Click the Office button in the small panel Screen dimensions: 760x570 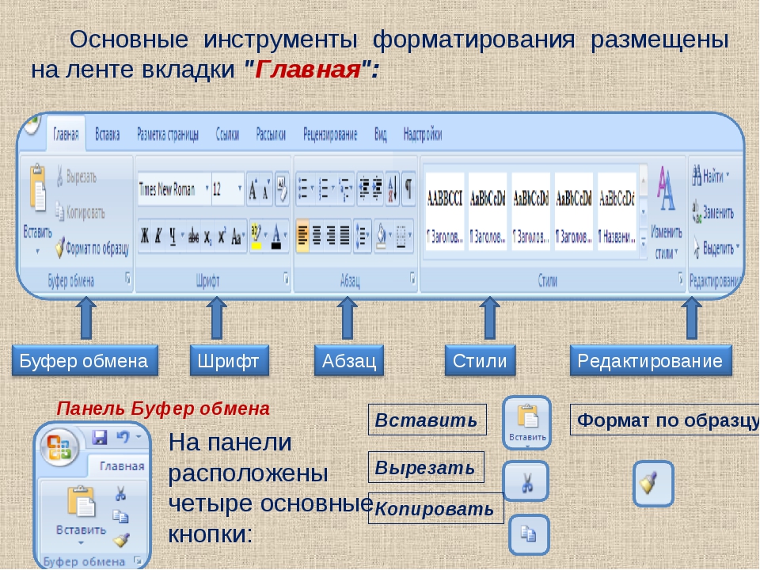click(59, 446)
